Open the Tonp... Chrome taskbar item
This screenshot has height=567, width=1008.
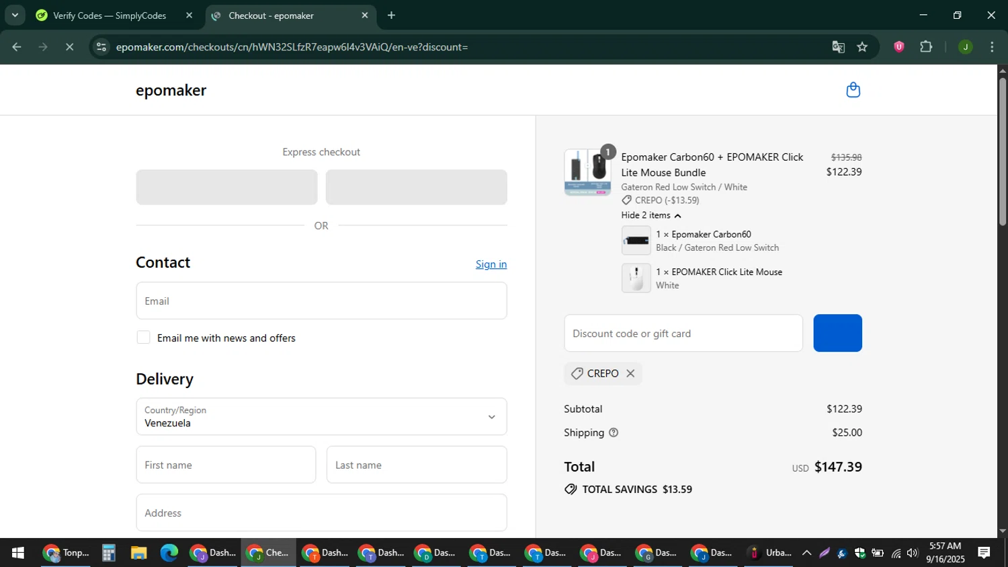click(66, 553)
